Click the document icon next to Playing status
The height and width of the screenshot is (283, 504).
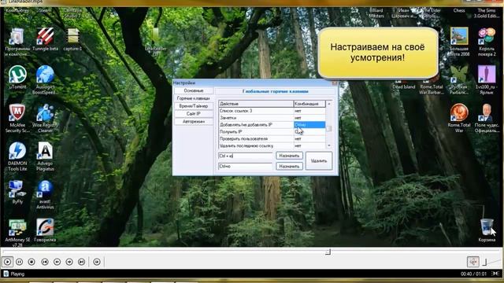tap(6, 274)
